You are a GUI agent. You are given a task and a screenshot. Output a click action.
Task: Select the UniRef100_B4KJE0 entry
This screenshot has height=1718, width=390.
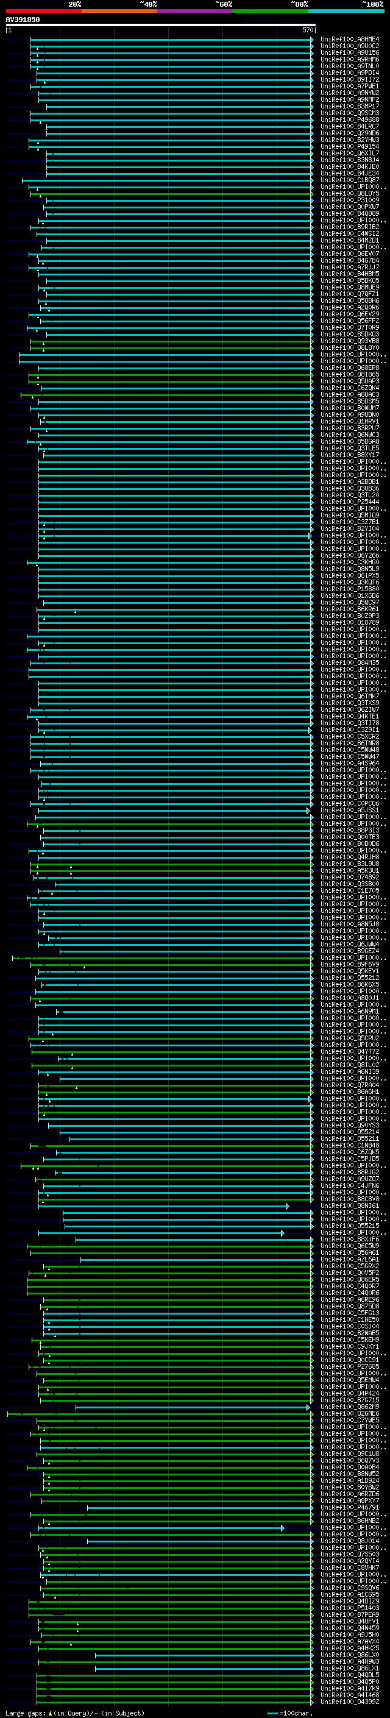[x=349, y=167]
